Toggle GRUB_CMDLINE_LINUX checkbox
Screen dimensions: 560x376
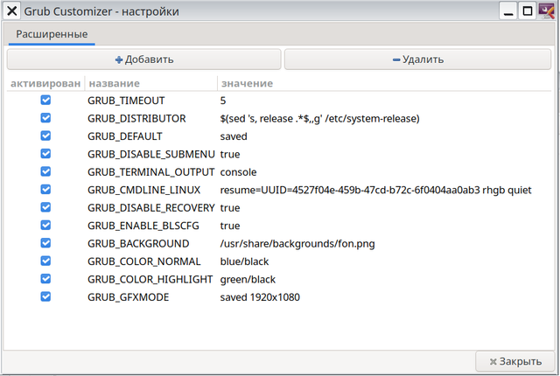[x=45, y=190]
